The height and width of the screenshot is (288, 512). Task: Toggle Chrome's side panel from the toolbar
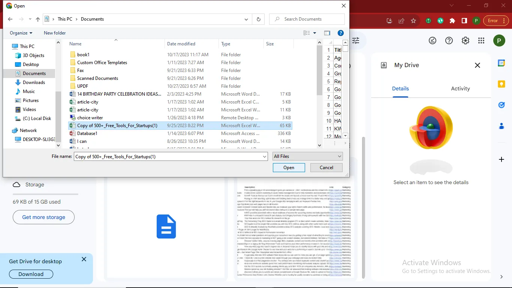pyautogui.click(x=464, y=21)
